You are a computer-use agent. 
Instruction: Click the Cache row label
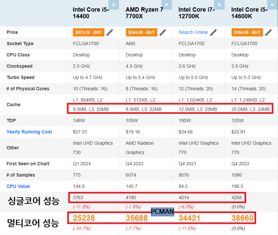pos(13,105)
